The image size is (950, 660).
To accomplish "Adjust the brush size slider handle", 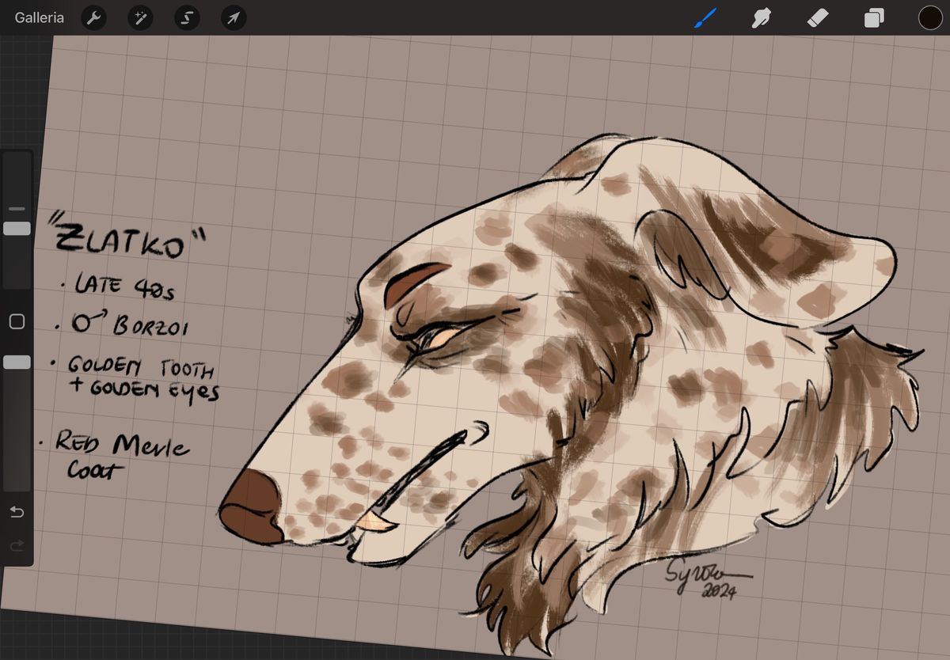I will [x=17, y=228].
